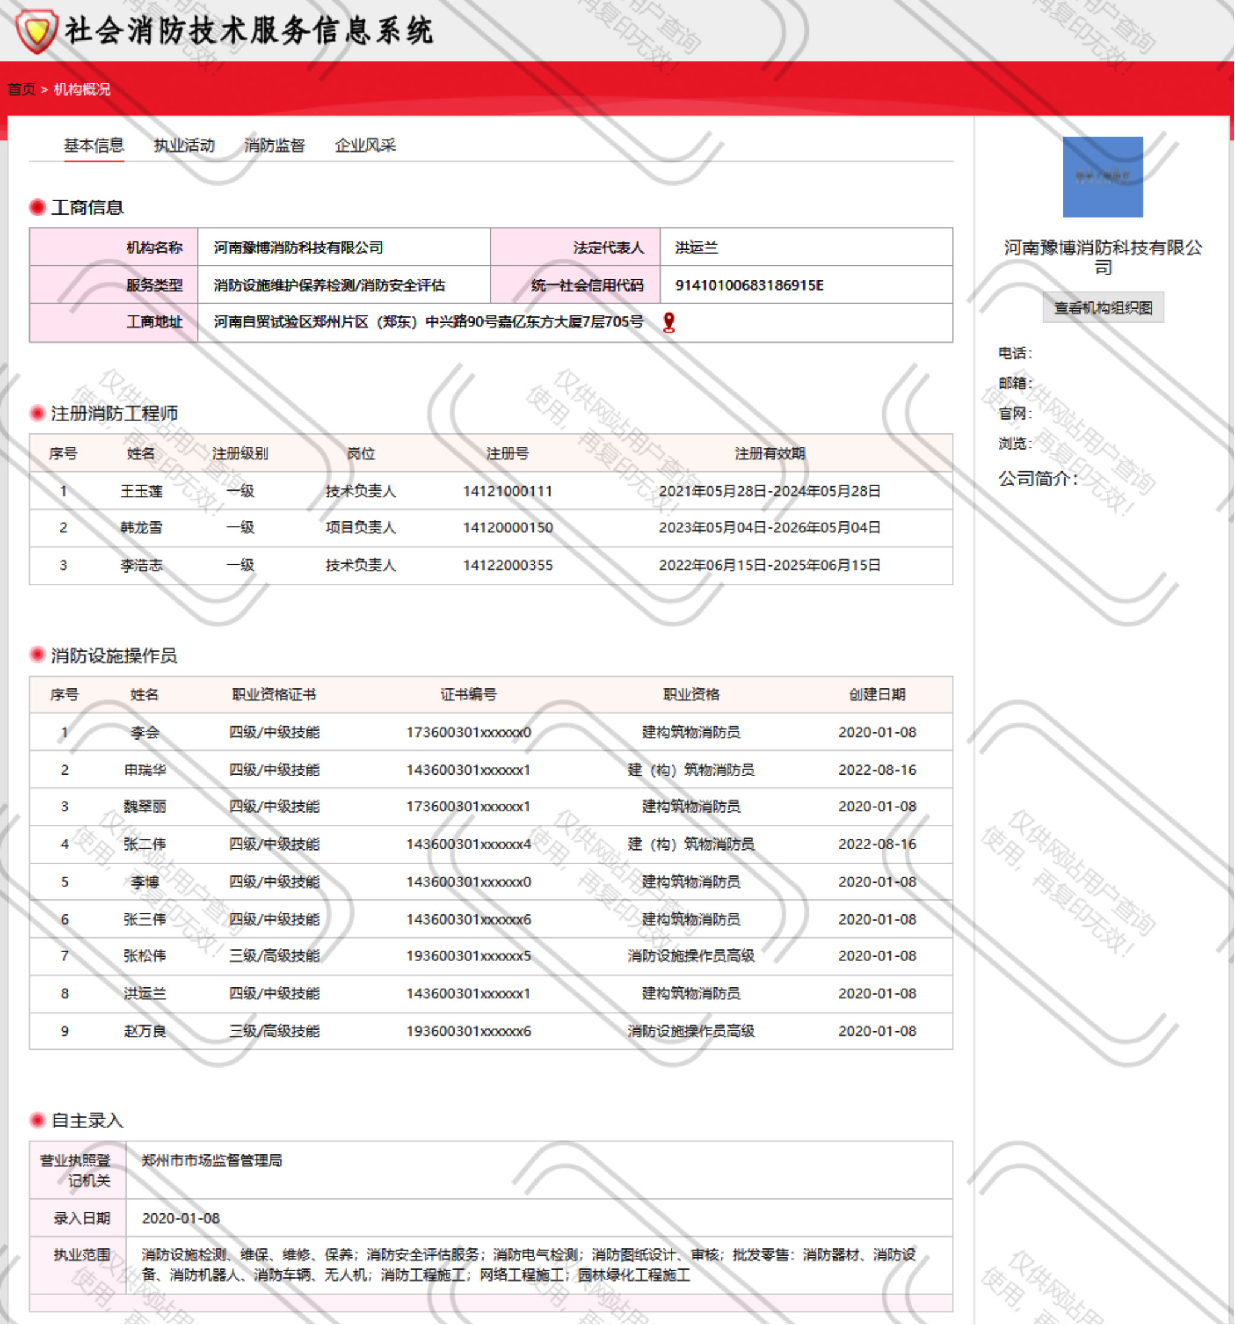Click the 执业范围 description text
Viewport: 1235px width, 1325px height.
click(x=528, y=1265)
